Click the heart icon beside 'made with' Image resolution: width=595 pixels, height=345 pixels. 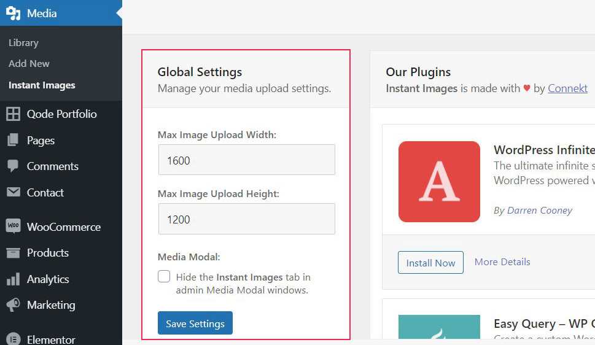527,88
